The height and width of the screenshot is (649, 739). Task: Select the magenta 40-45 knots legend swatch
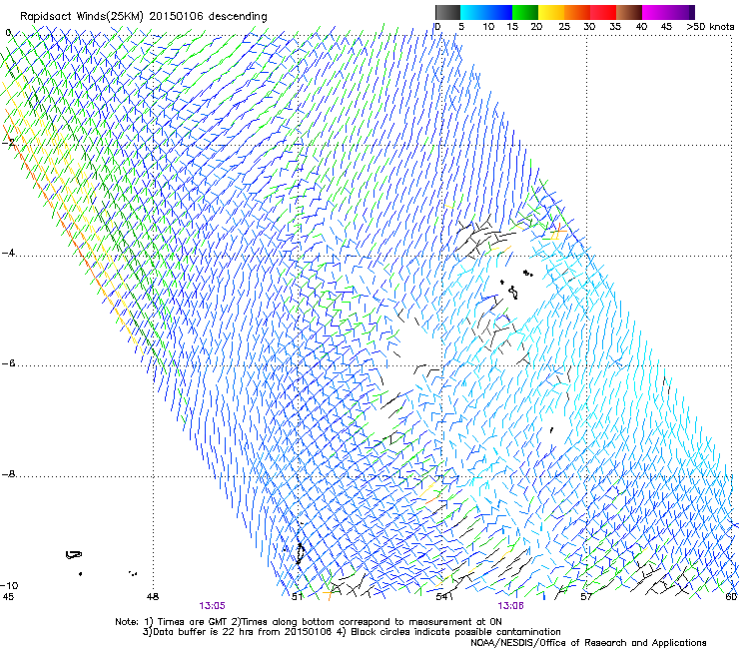(x=655, y=12)
